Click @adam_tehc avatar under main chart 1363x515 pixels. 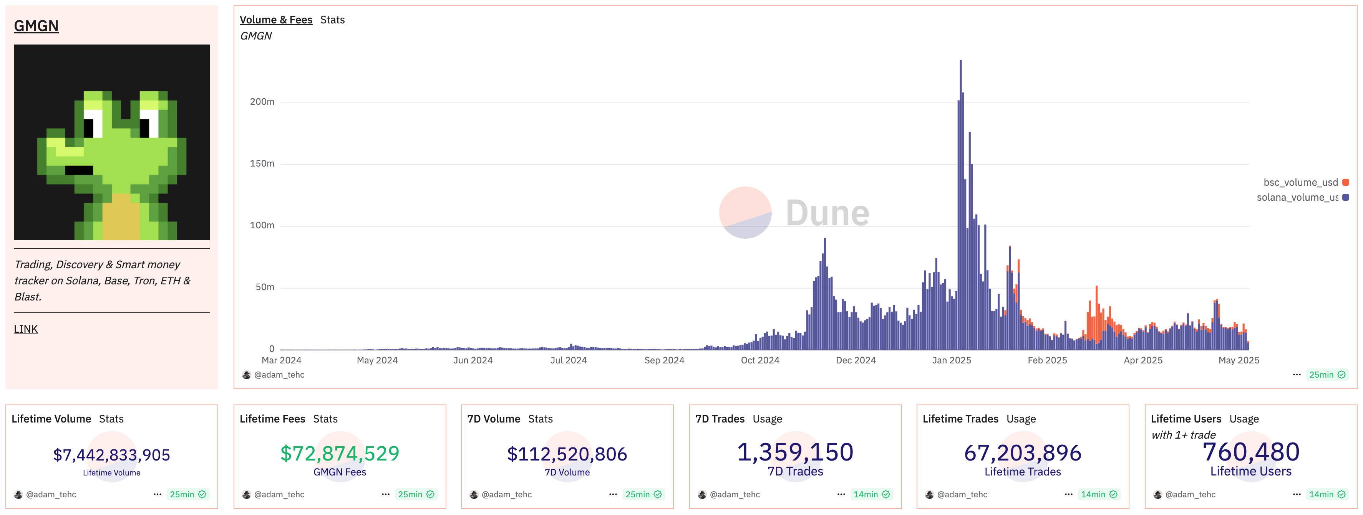click(x=247, y=375)
